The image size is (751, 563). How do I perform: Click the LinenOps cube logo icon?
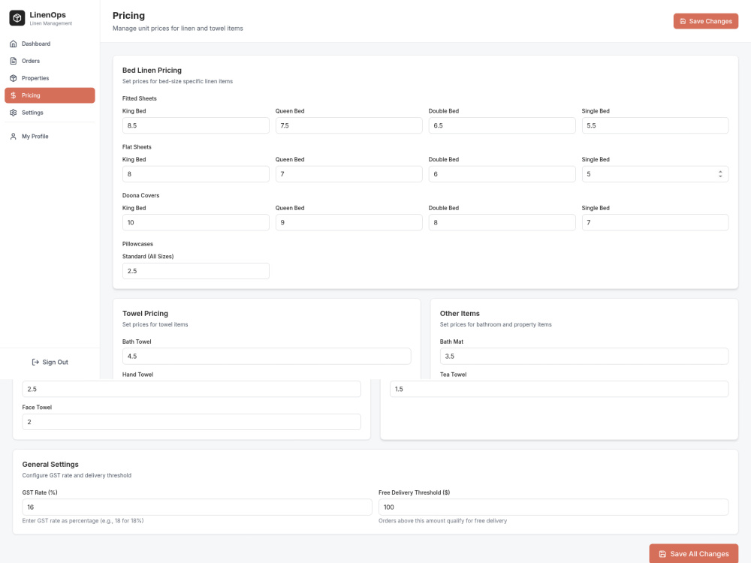17,18
